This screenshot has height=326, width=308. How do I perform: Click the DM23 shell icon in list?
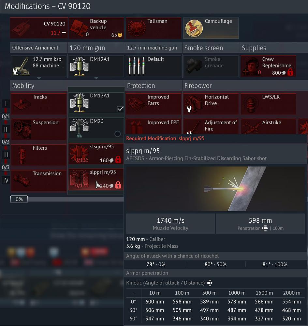(x=79, y=128)
